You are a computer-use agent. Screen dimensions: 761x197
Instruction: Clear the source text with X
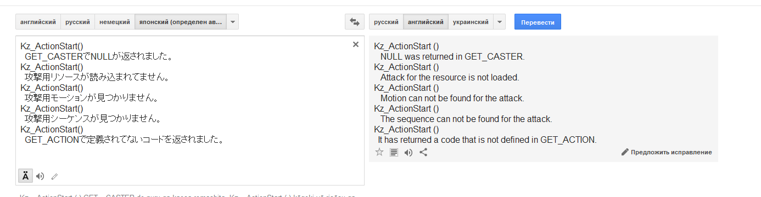pos(355,44)
